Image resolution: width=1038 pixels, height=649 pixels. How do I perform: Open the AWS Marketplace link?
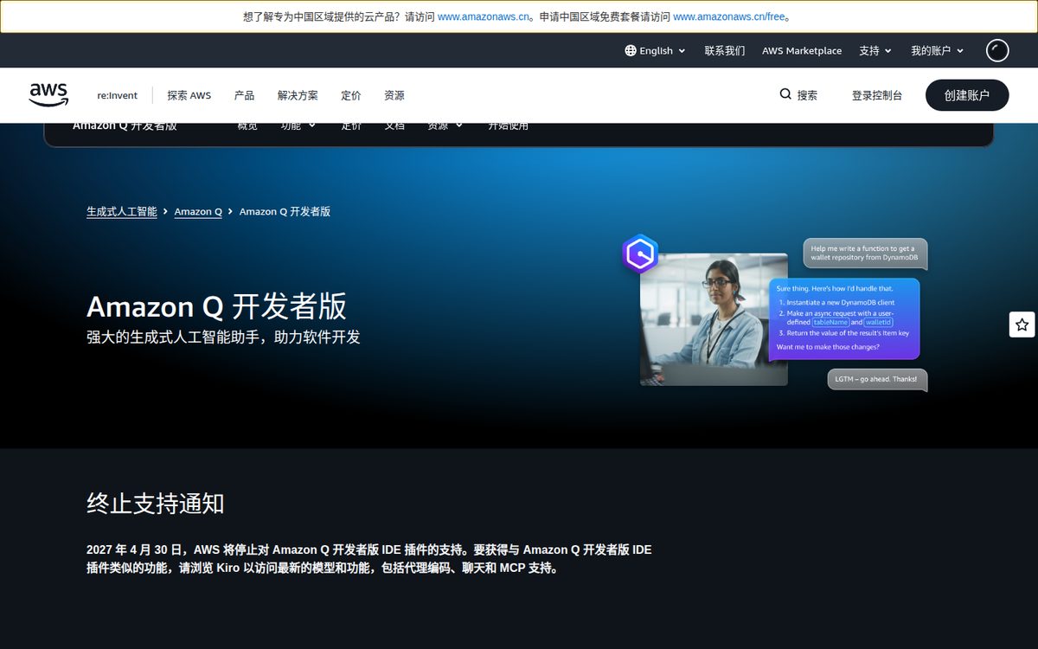click(x=802, y=51)
